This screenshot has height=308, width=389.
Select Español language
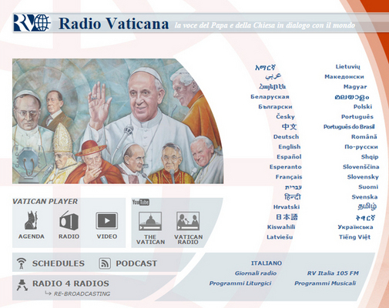(289, 157)
